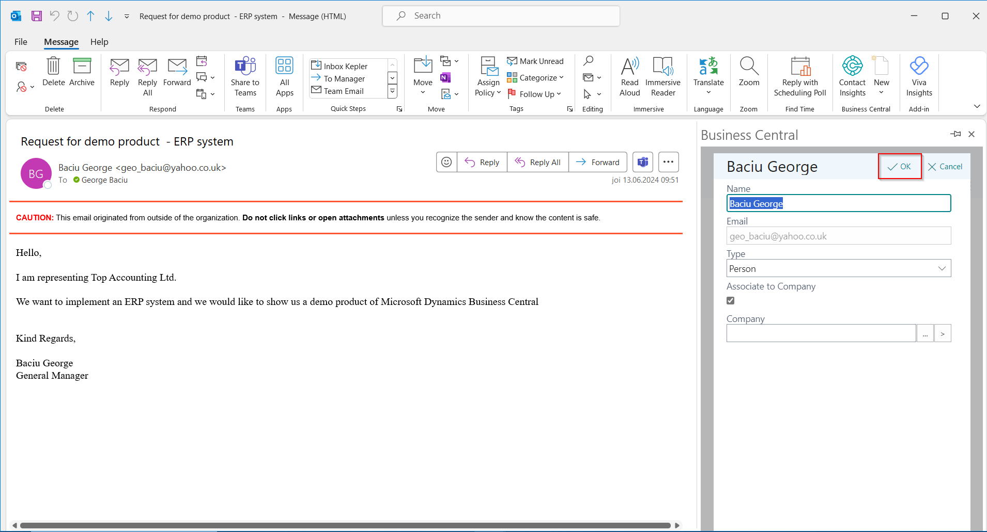This screenshot has width=987, height=532.
Task: Cancel the Baciu George contact form
Action: click(945, 166)
